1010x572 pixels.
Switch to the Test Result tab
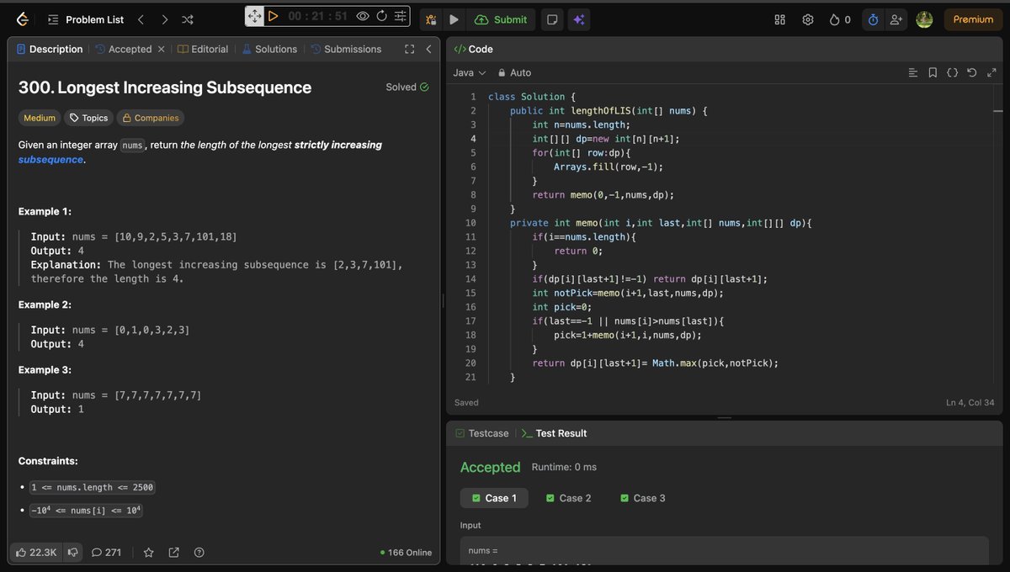pyautogui.click(x=555, y=433)
